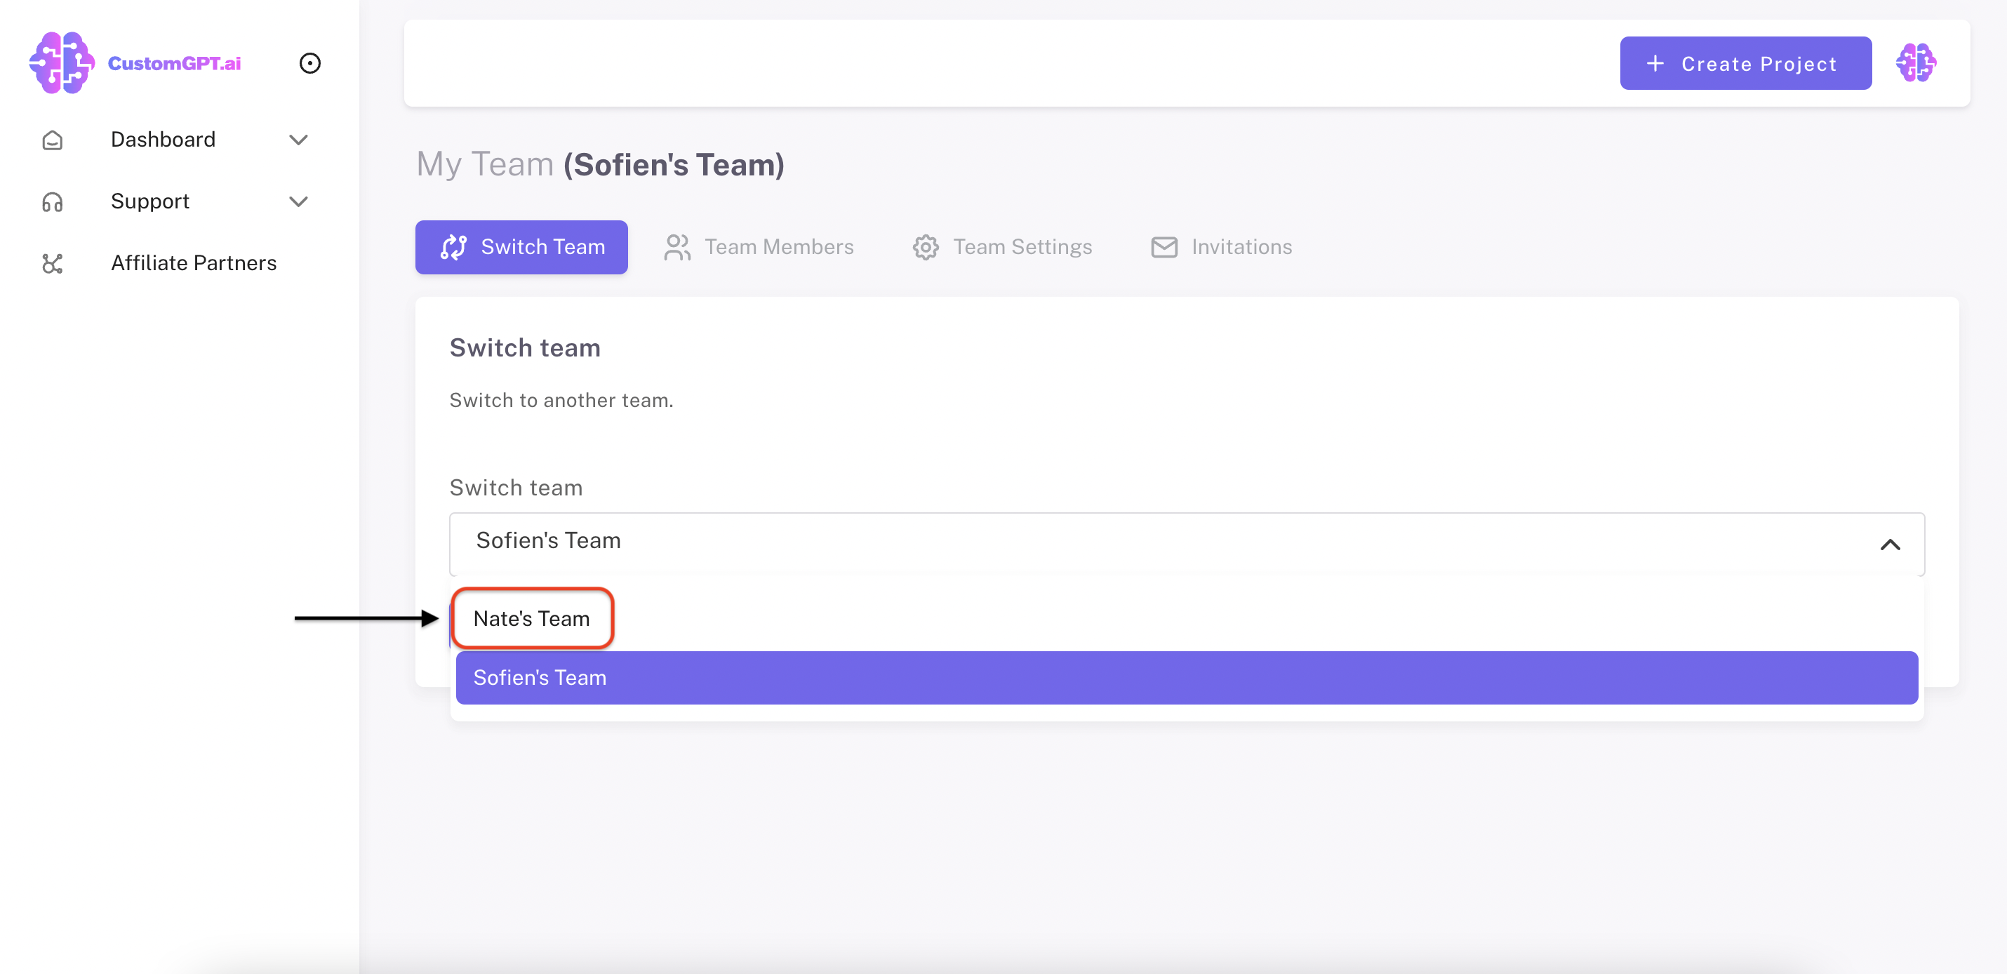Select Nate's Team from dropdown list
Image resolution: width=2007 pixels, height=974 pixels.
(x=531, y=619)
